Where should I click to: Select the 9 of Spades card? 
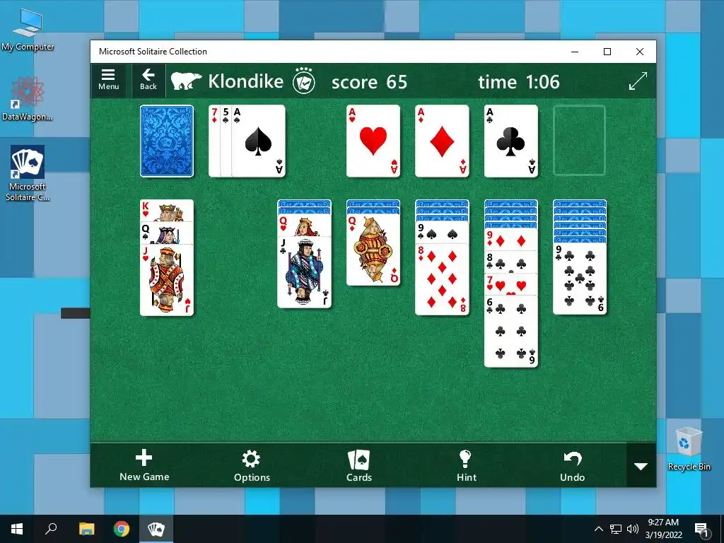442,232
